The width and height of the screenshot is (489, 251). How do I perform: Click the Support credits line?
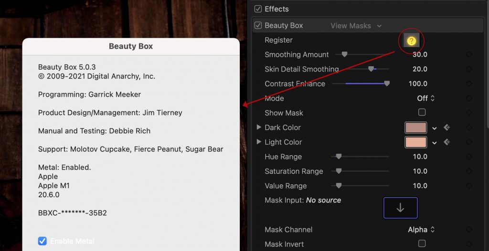pos(131,149)
